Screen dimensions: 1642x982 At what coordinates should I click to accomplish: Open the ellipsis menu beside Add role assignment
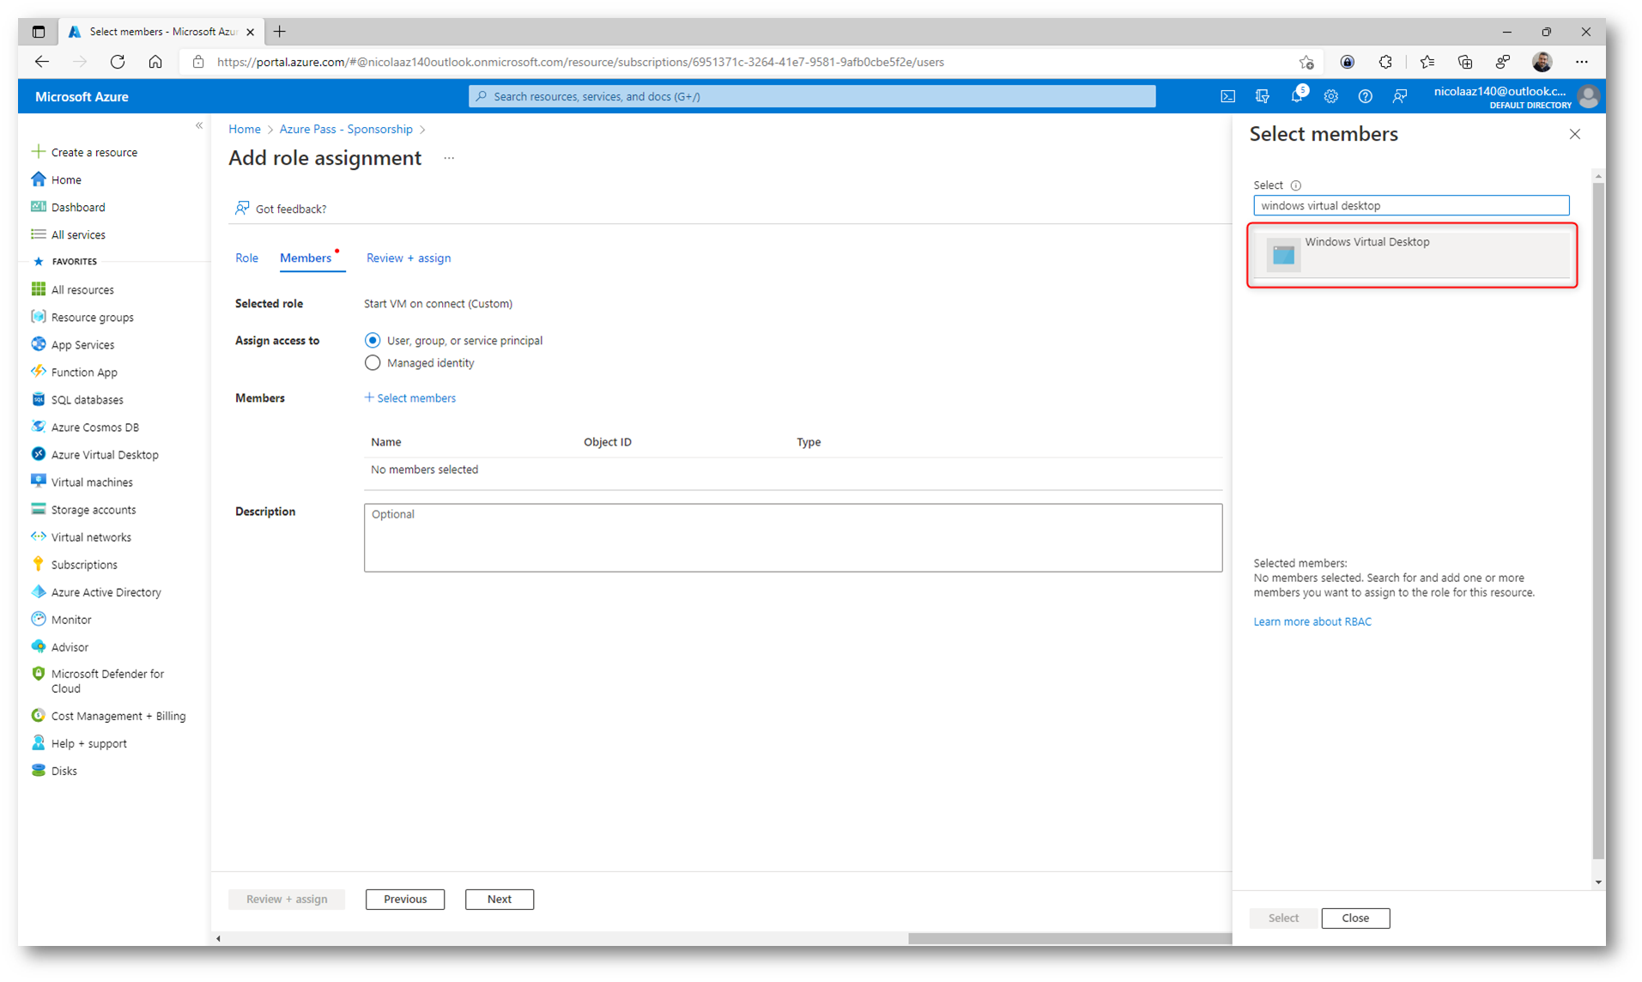[x=449, y=158]
